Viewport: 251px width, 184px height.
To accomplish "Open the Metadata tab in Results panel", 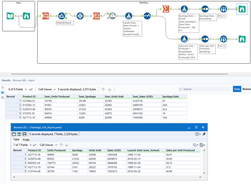I will pos(246,89).
